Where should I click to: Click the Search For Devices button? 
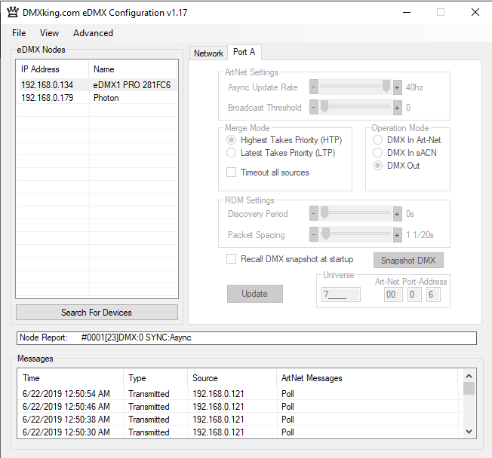(x=97, y=313)
